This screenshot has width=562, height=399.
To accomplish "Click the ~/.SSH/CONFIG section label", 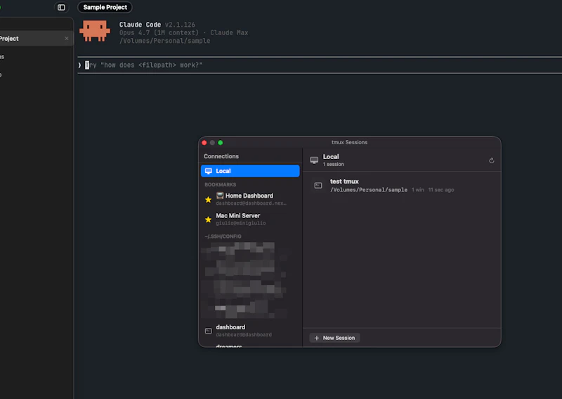I will [x=223, y=236].
